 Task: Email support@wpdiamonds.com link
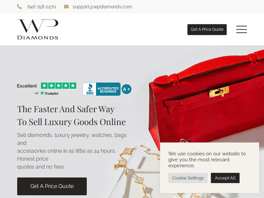[x=102, y=7]
